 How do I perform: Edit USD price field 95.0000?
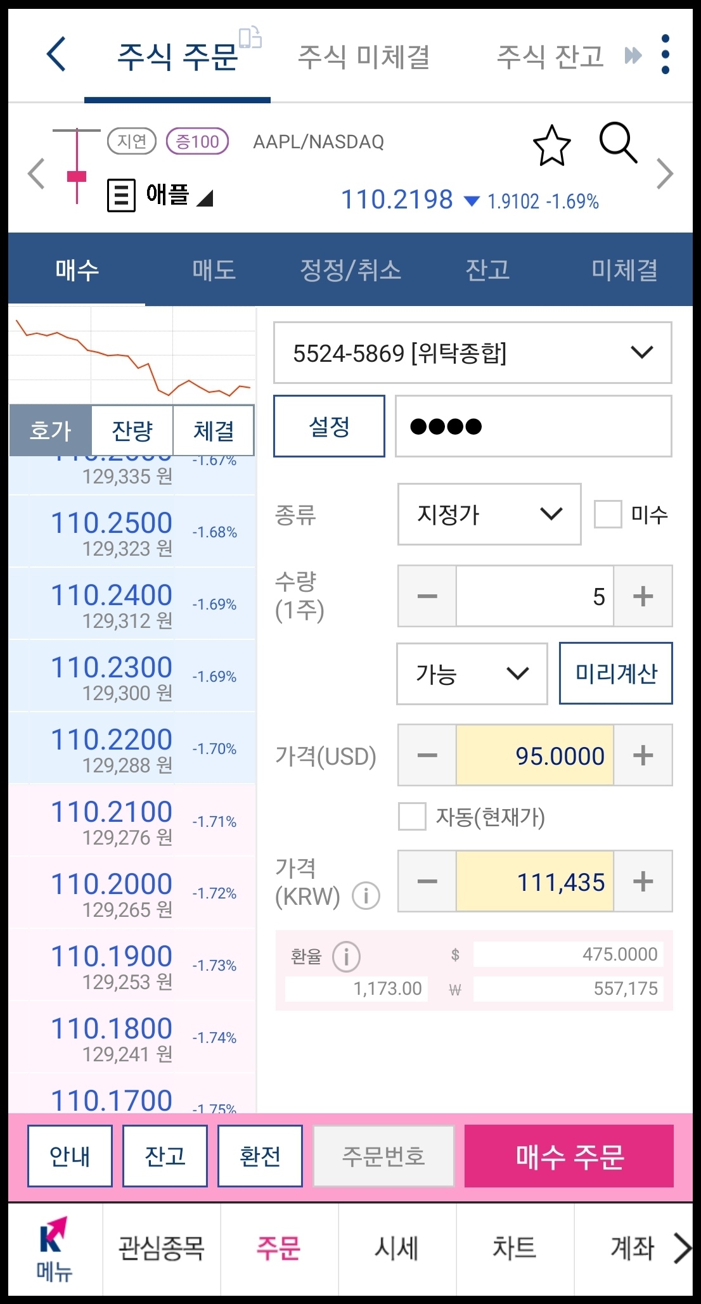pyautogui.click(x=535, y=755)
